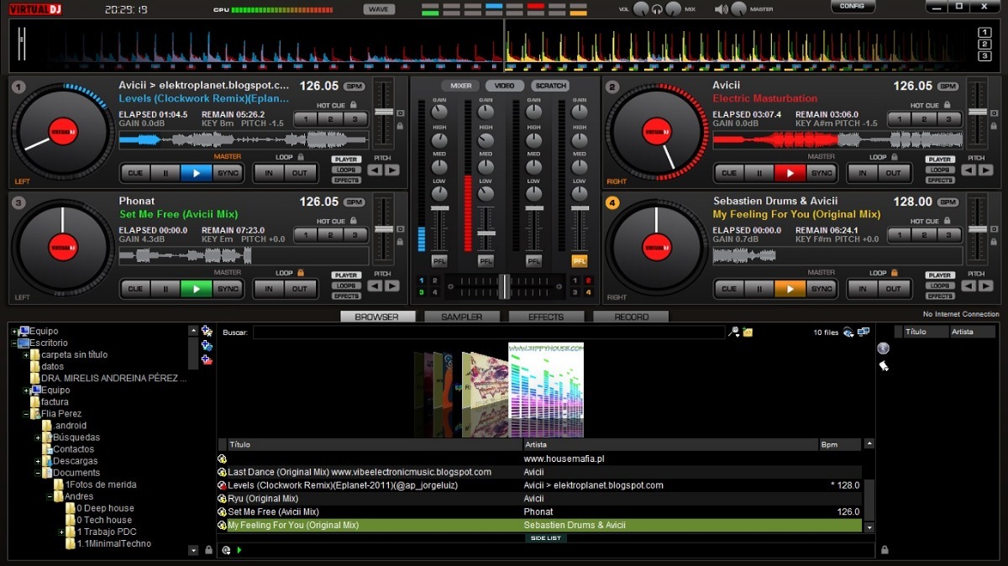The width and height of the screenshot is (1008, 566).
Task: Collapse the Escritorio tree node
Action: tap(14, 343)
